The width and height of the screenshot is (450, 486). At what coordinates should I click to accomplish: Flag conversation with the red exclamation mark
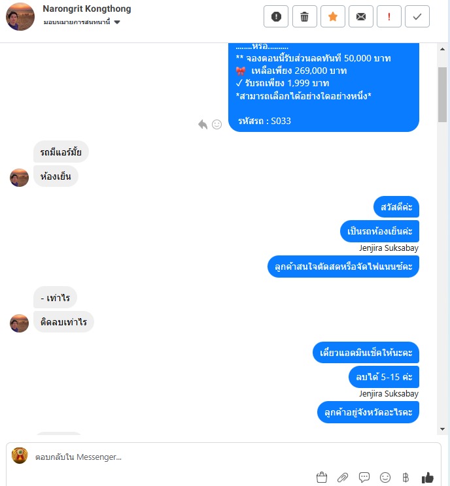pyautogui.click(x=389, y=16)
